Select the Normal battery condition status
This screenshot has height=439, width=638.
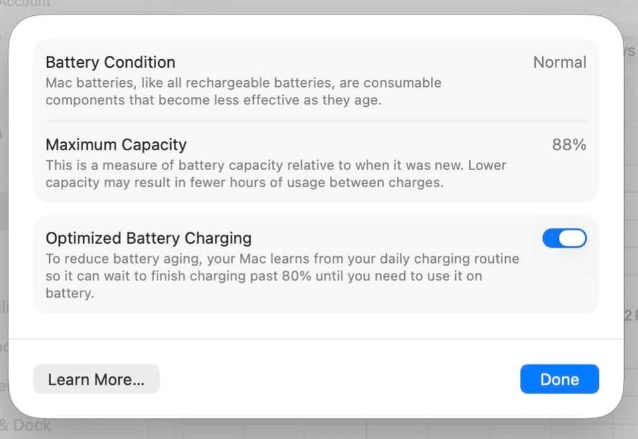(x=560, y=62)
